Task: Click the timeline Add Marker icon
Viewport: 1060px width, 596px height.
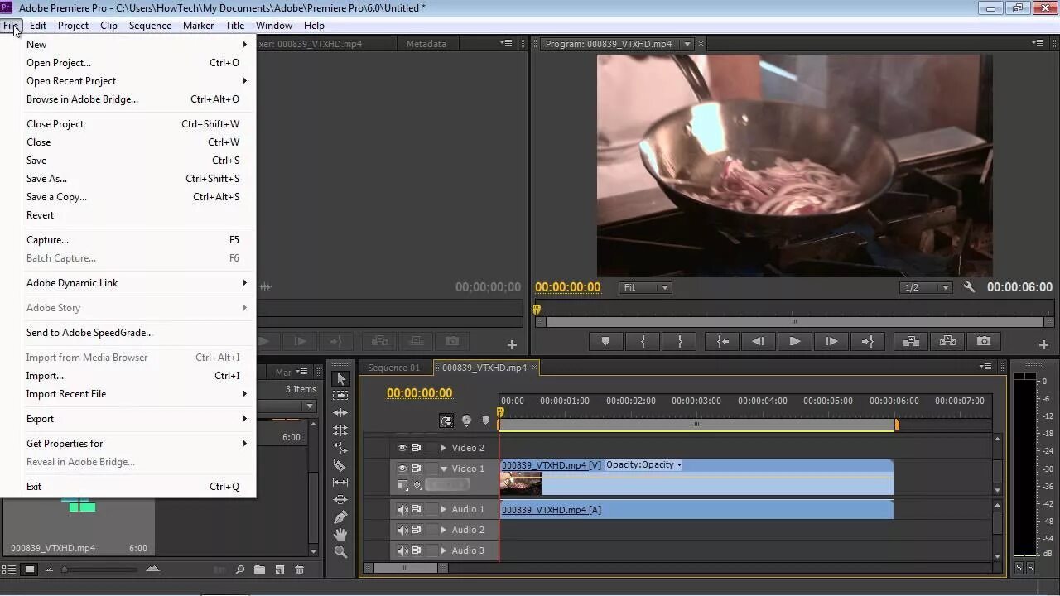Action: click(485, 421)
